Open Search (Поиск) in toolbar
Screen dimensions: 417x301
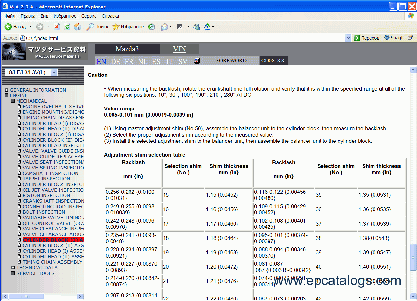[97, 27]
